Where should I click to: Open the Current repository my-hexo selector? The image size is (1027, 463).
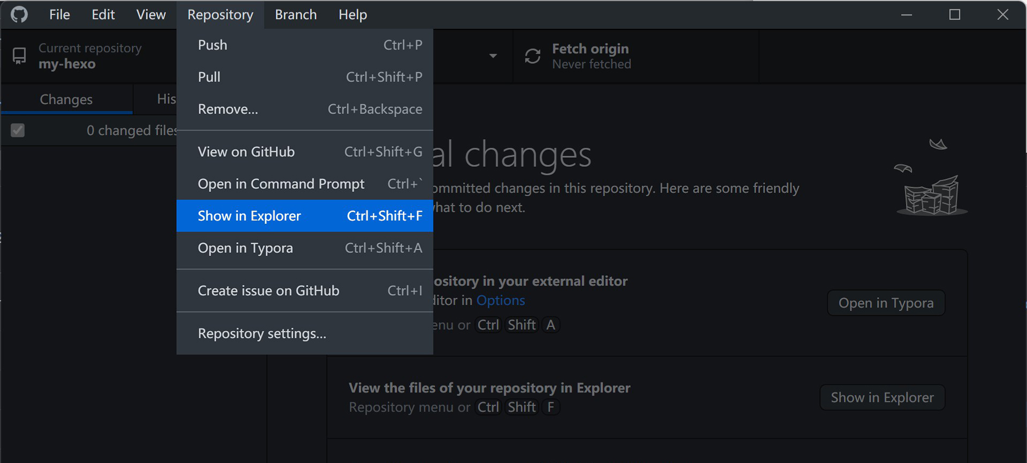coord(89,56)
